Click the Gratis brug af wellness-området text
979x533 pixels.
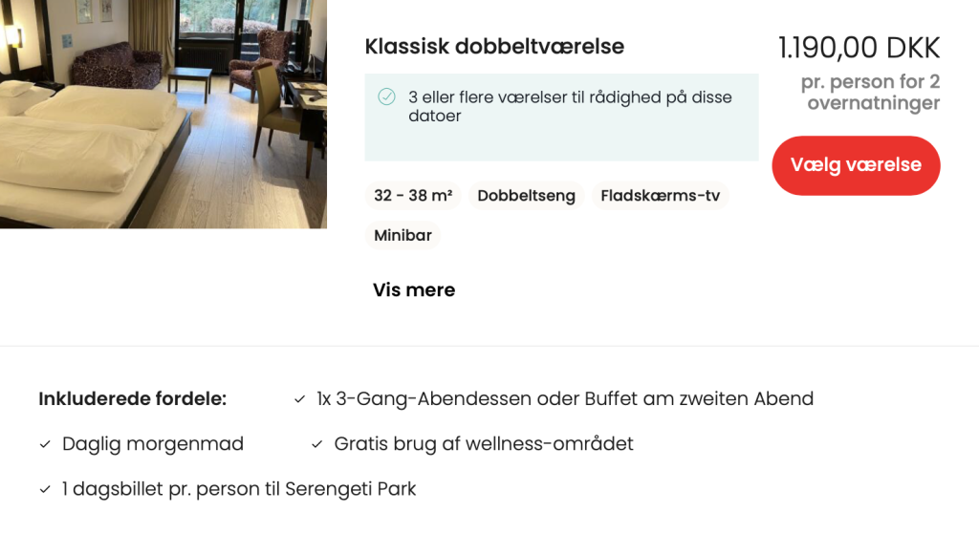coord(484,444)
